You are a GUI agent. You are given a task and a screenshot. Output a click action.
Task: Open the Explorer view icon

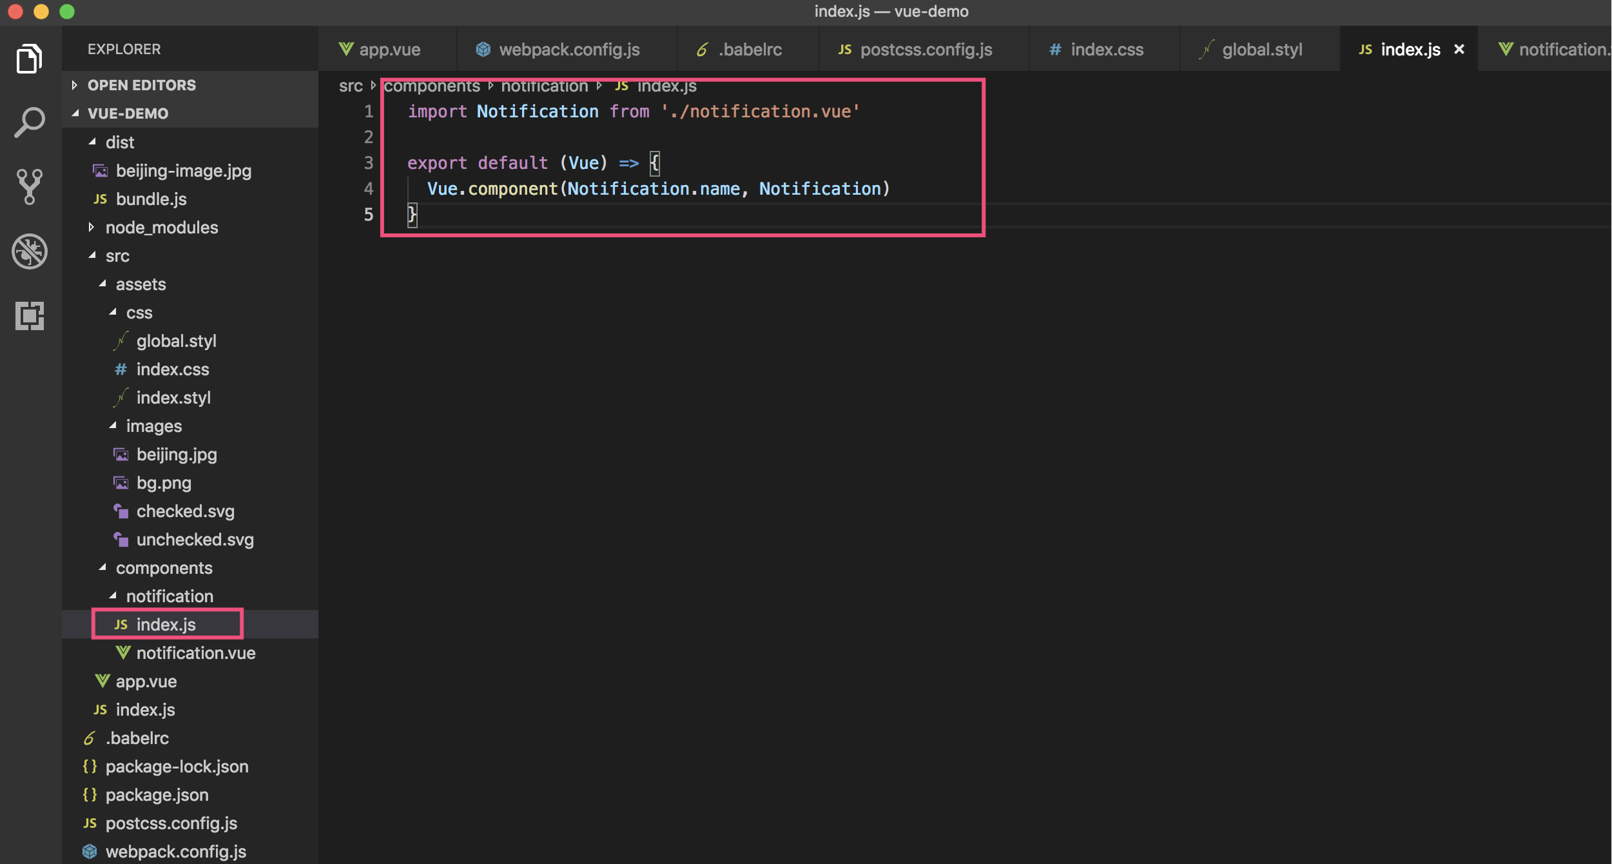[x=29, y=59]
